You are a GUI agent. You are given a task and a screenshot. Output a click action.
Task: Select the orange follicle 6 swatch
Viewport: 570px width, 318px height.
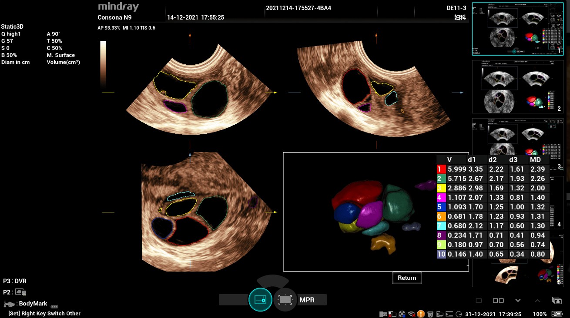(441, 216)
